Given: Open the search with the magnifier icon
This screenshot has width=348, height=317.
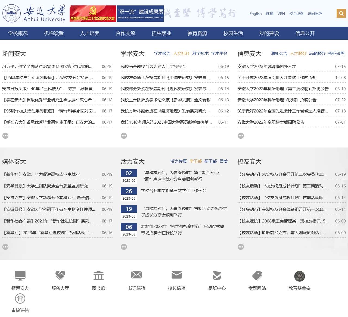Looking at the screenshot, I should (x=341, y=13).
